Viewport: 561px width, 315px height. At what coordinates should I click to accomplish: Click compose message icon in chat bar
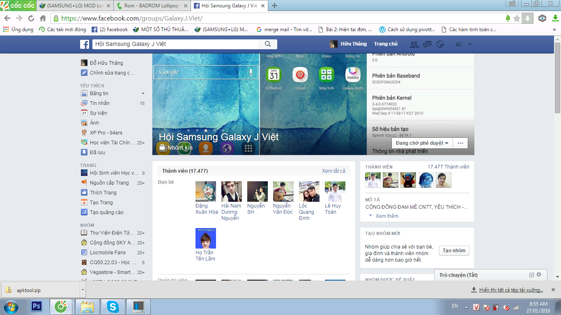point(532,275)
